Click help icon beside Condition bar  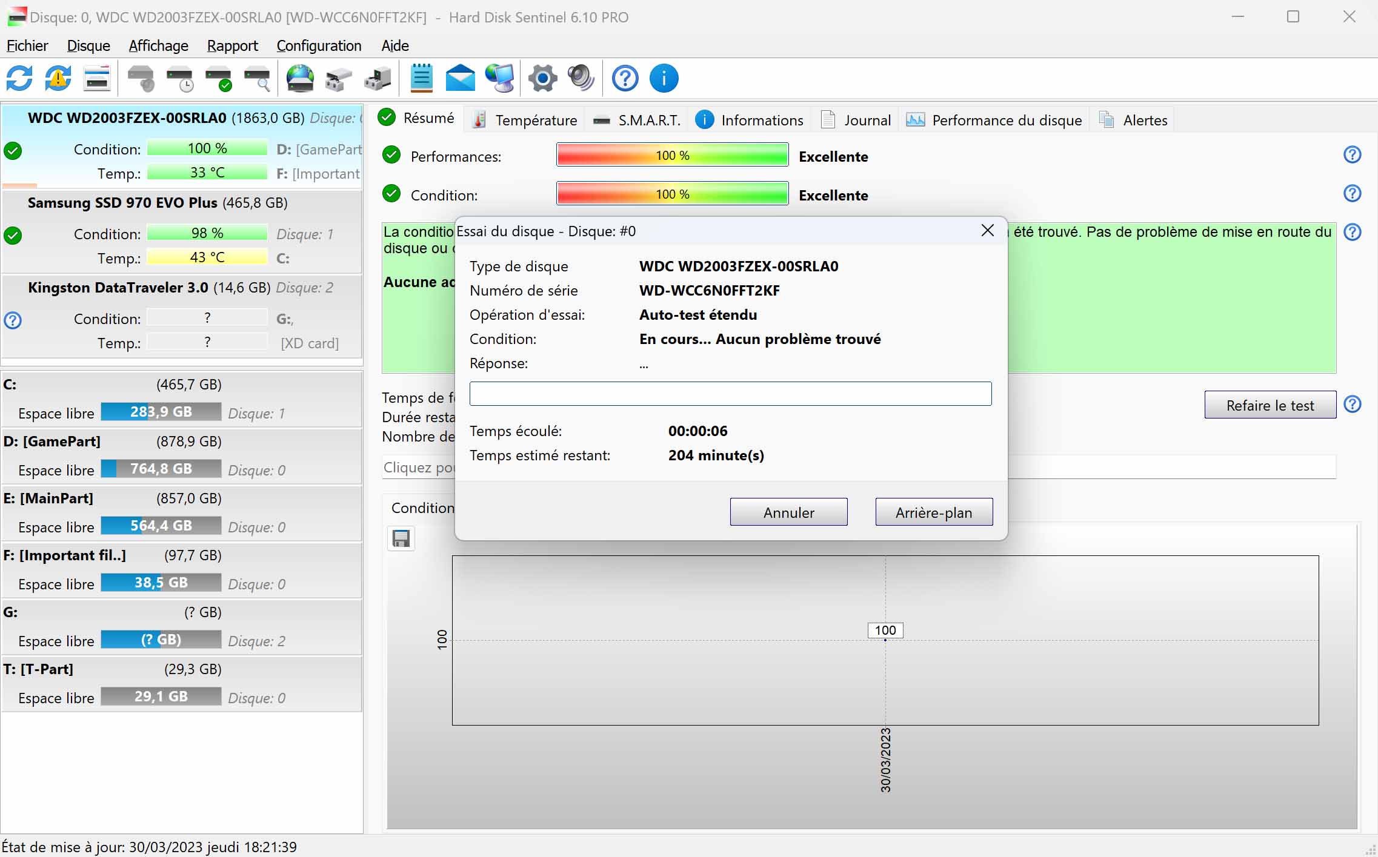click(x=1352, y=194)
